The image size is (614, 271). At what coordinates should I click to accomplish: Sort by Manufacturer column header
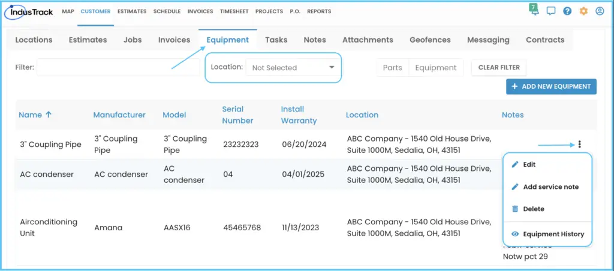119,115
